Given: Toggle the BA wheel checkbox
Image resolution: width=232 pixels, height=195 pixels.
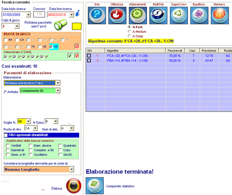Looking at the screenshot, I should coord(6,40).
